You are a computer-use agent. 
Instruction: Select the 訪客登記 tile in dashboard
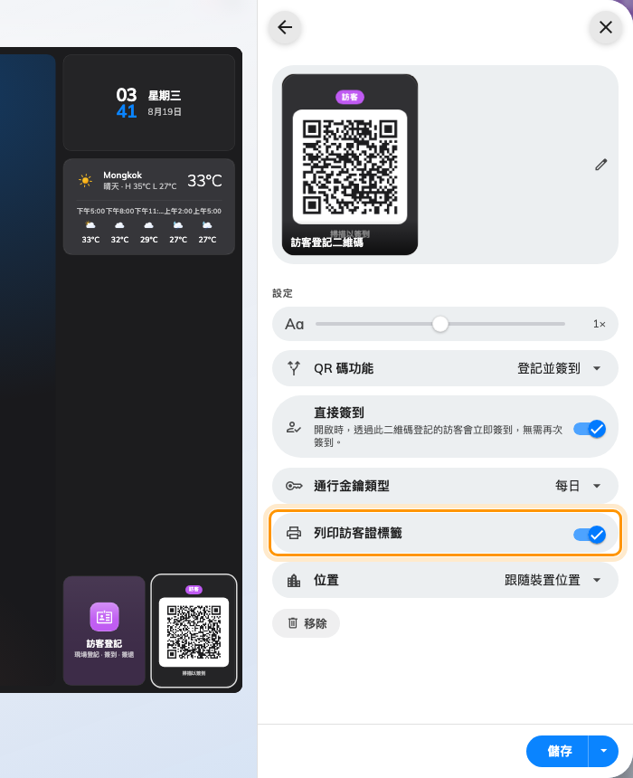coord(104,631)
